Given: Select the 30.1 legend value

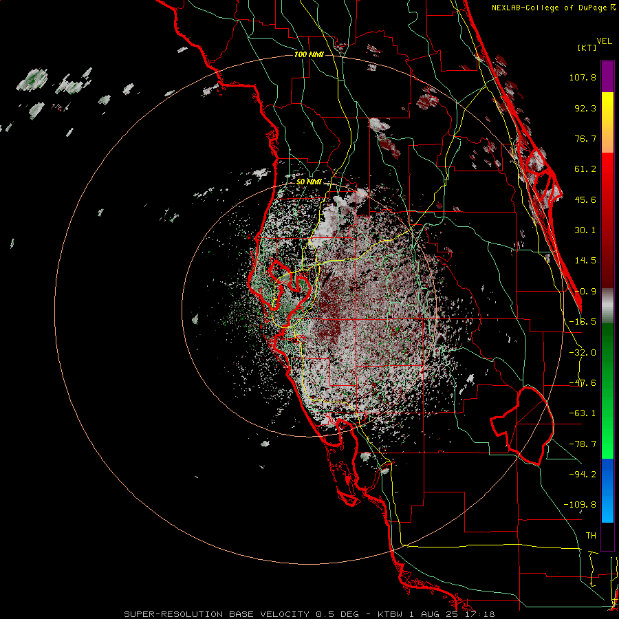Looking at the screenshot, I should click(585, 230).
